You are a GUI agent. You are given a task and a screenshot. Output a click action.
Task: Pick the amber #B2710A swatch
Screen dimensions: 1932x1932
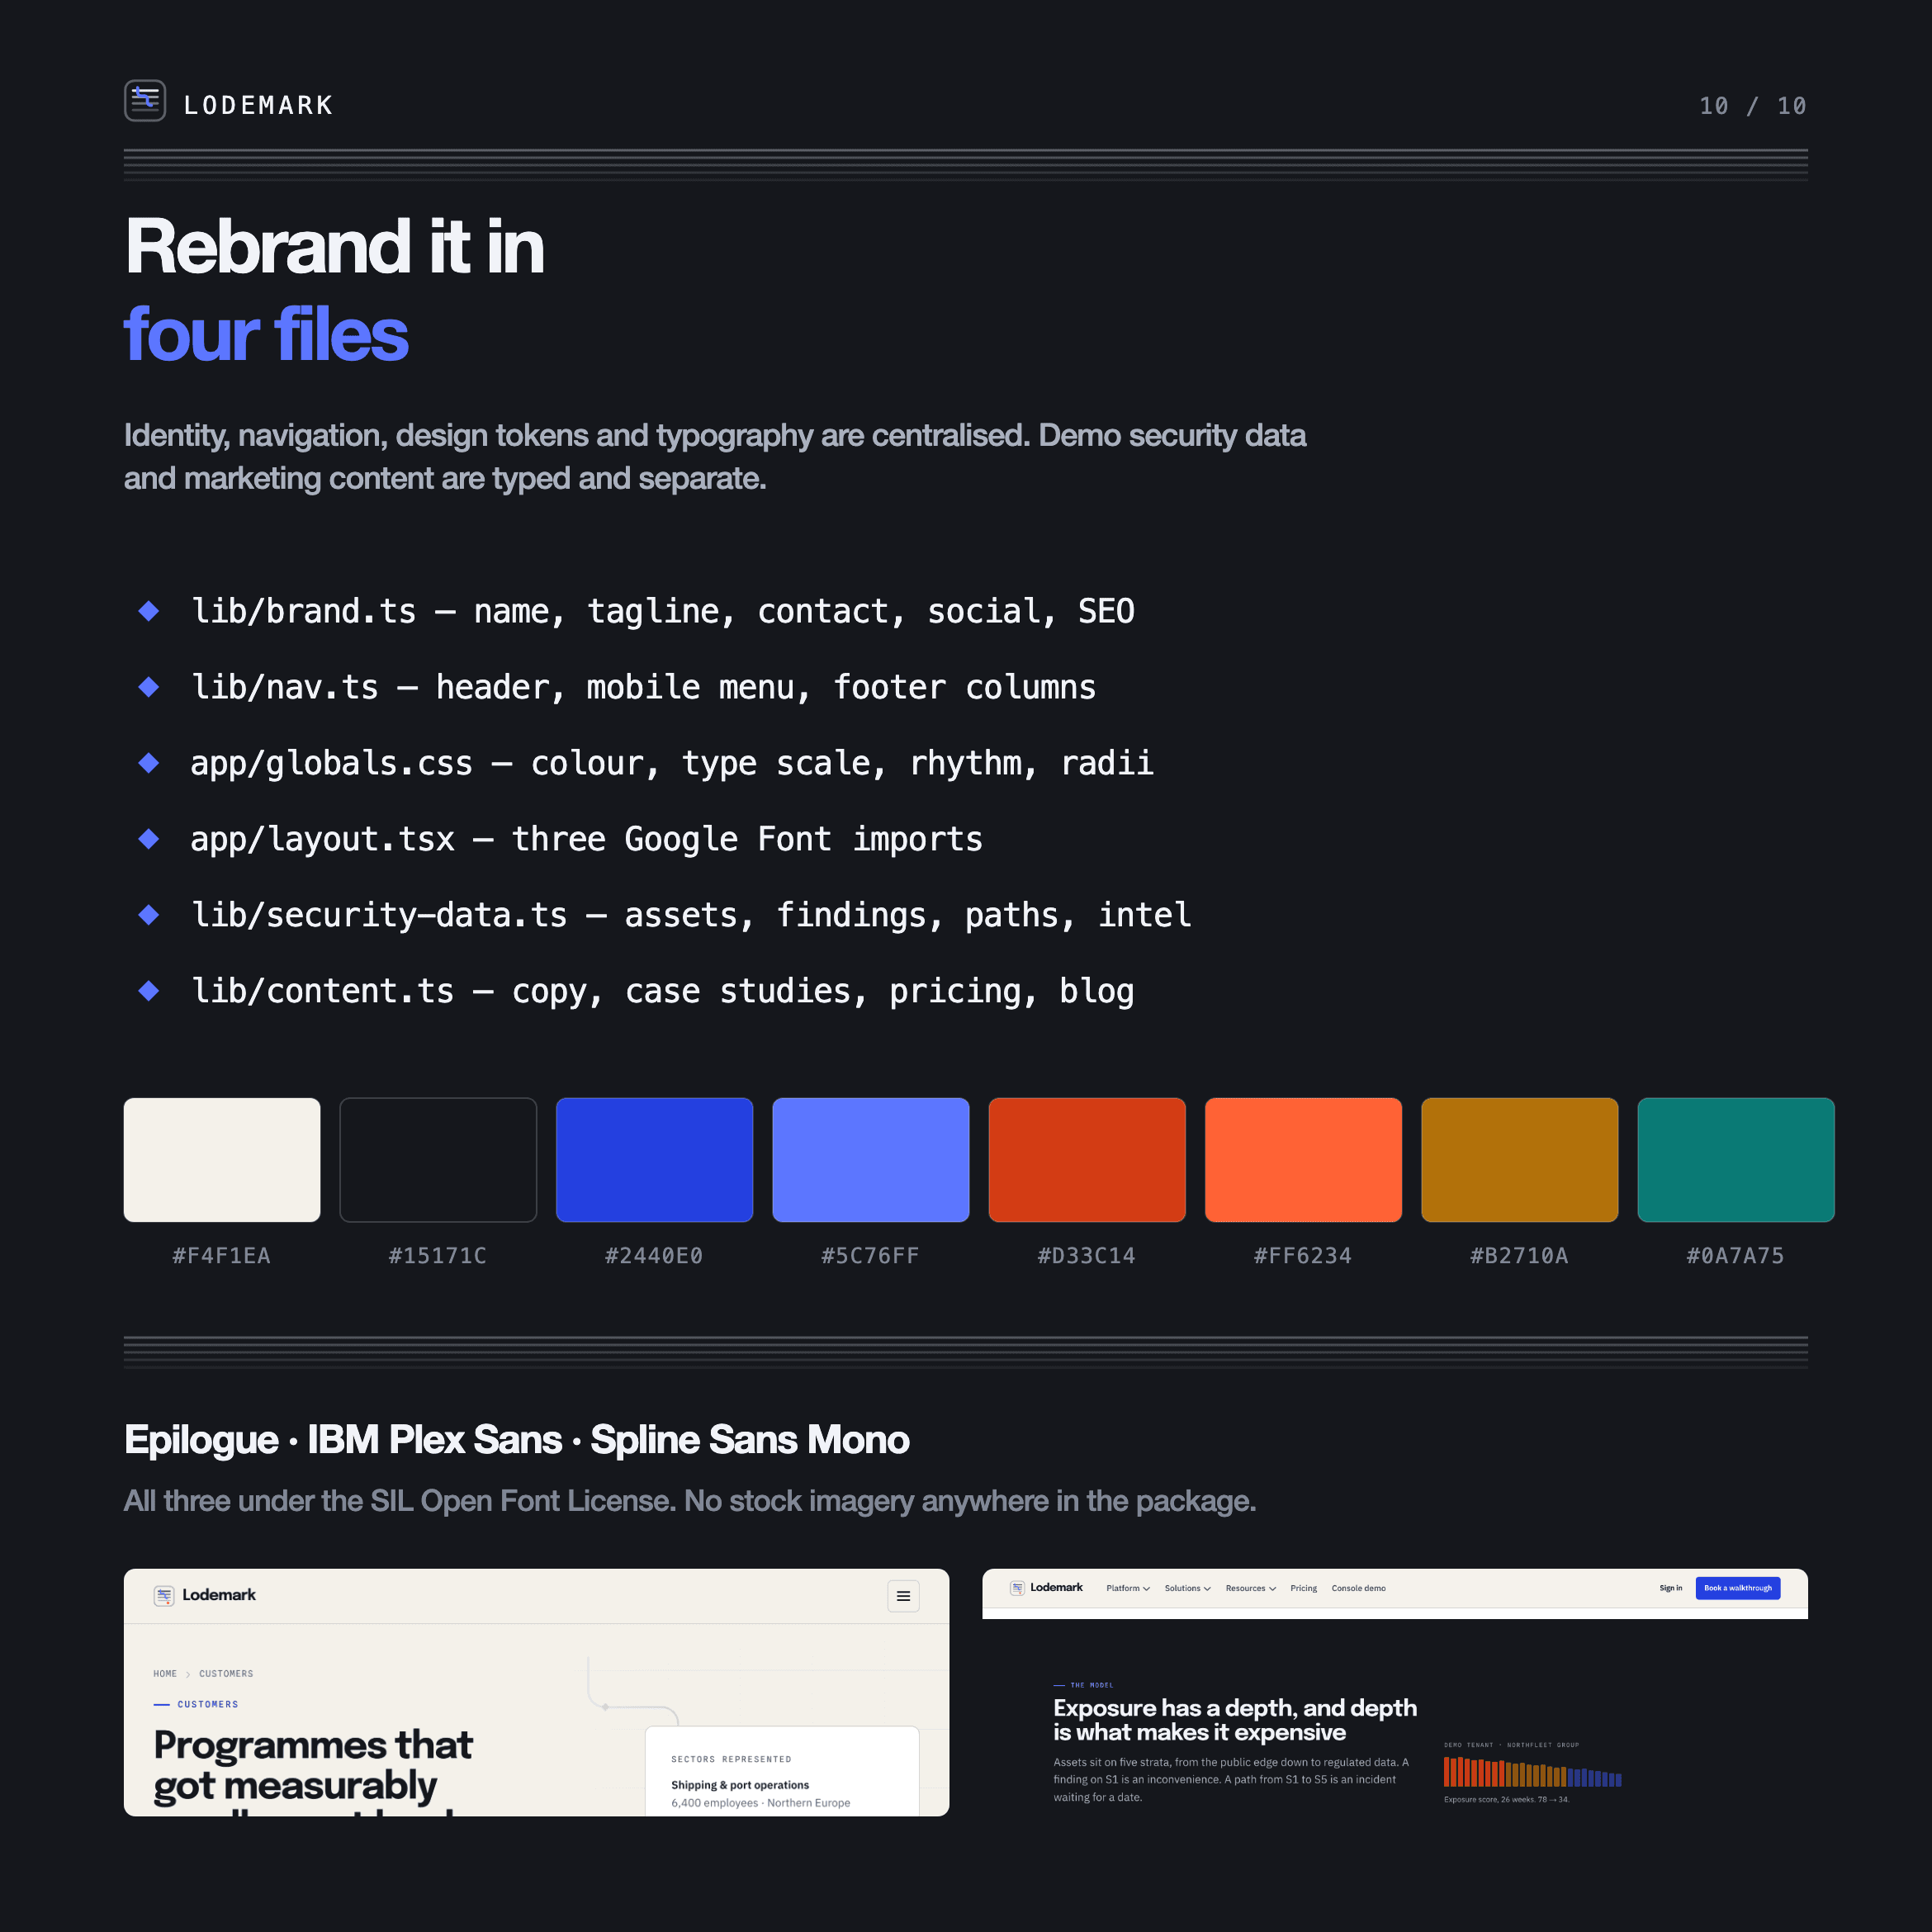(x=1520, y=1160)
